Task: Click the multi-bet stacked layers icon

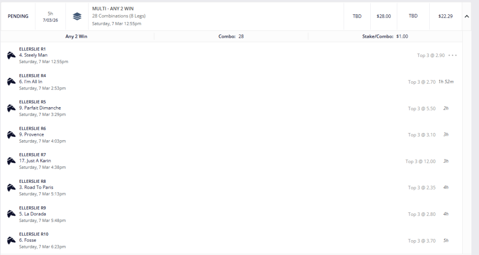Action: click(77, 16)
